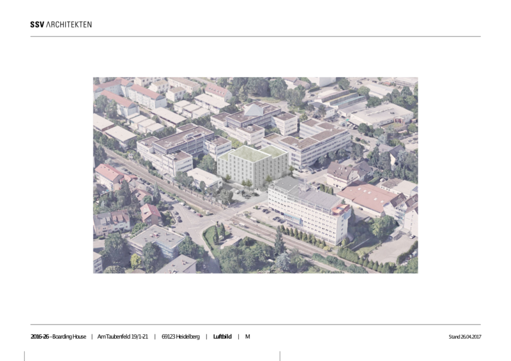The width and height of the screenshot is (511, 361).
Task: Click the SSV Architekten logo
Action: click(x=61, y=24)
